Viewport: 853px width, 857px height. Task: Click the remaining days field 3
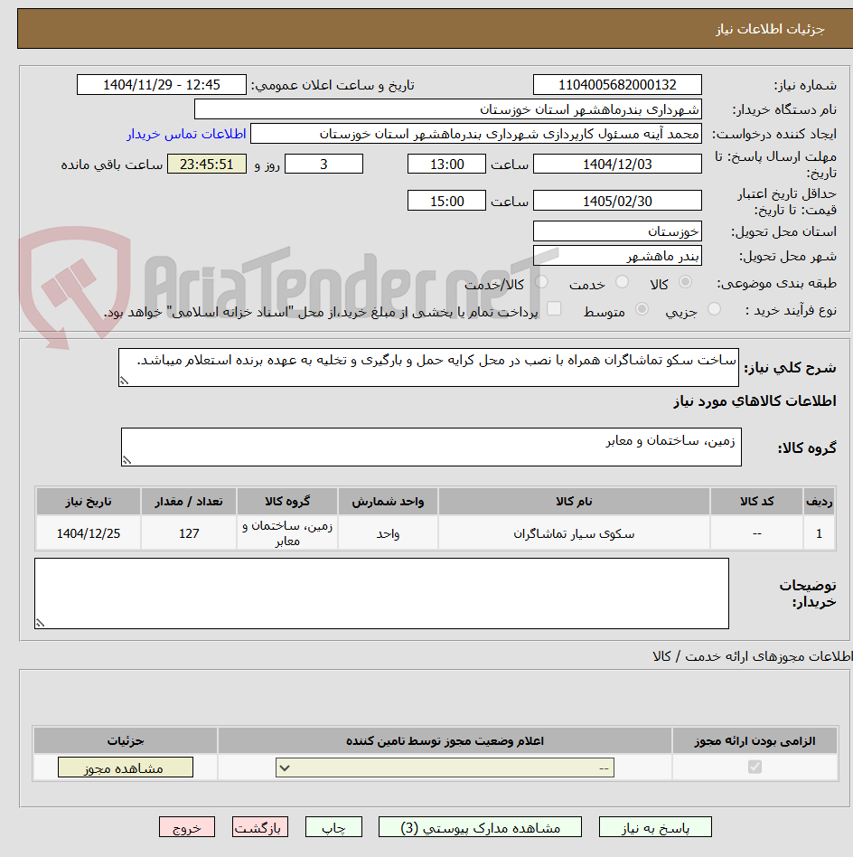click(324, 164)
